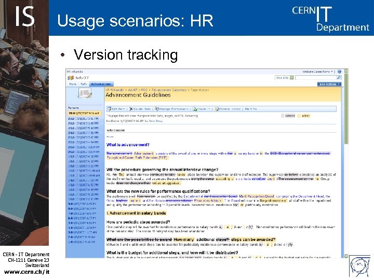Screen dimensions: 374x280
Task: Click the Delete Item X icon
Action: point(131,109)
